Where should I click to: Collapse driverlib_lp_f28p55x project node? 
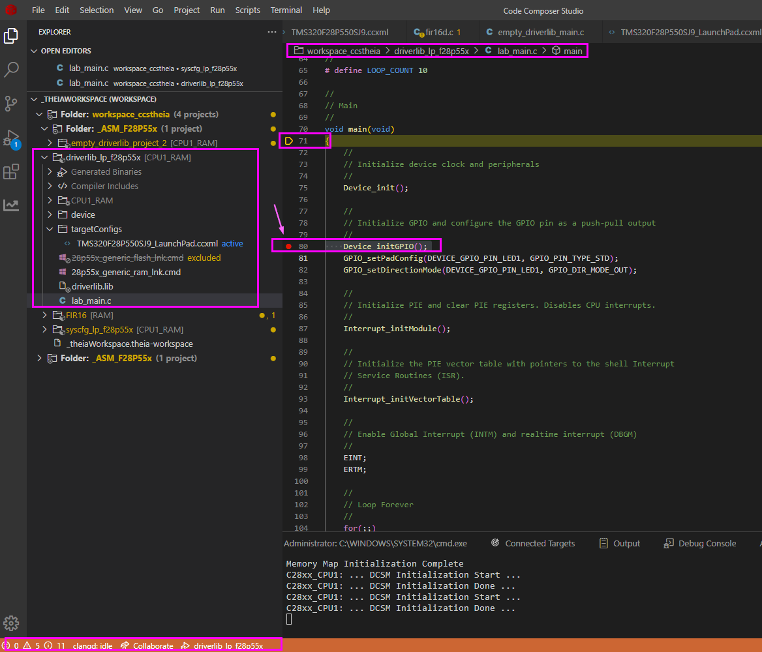tap(45, 157)
